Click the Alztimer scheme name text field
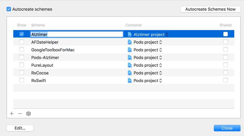Screen dimensions: 244x136 pyautogui.click(x=77, y=34)
